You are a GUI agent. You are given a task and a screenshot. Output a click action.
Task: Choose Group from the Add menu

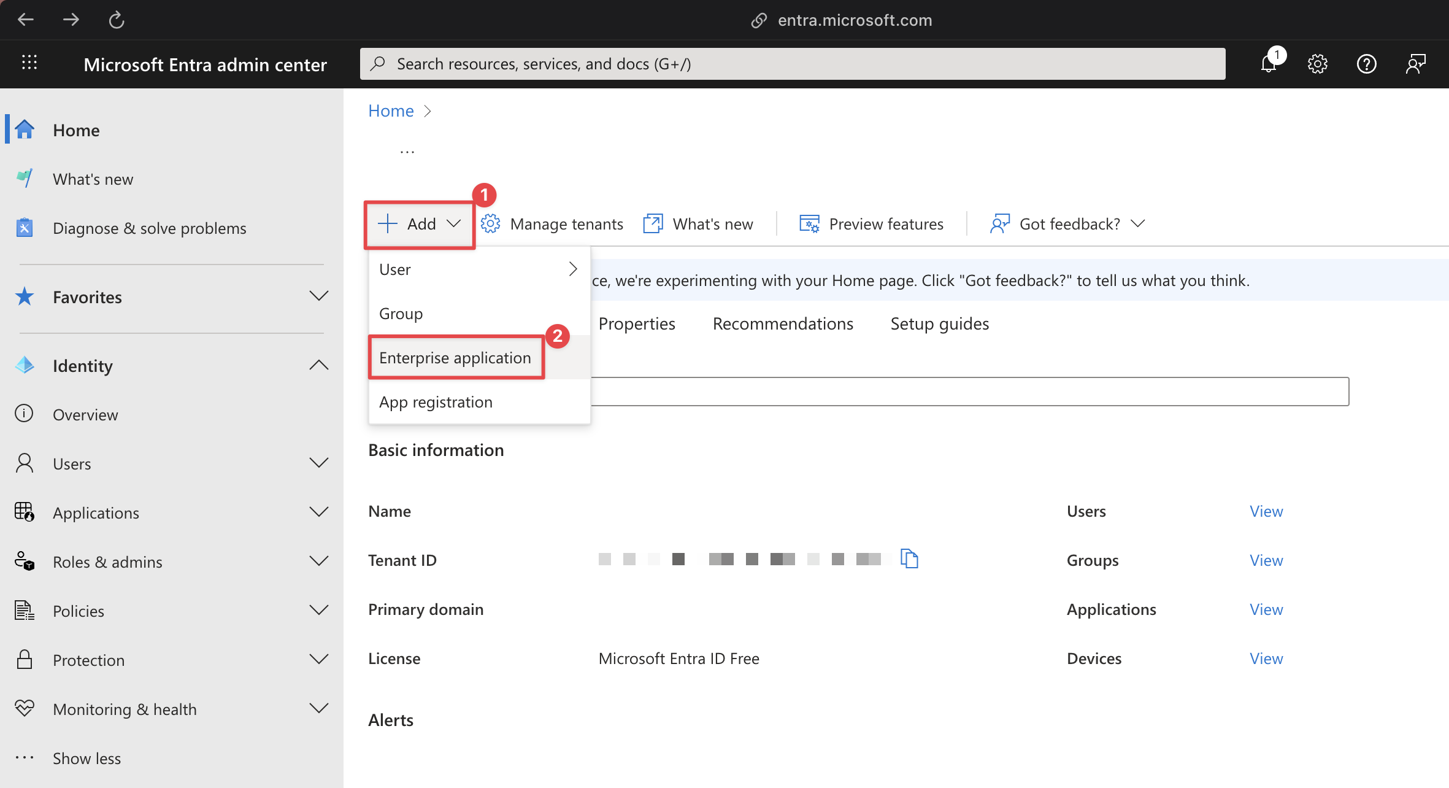[479, 314]
